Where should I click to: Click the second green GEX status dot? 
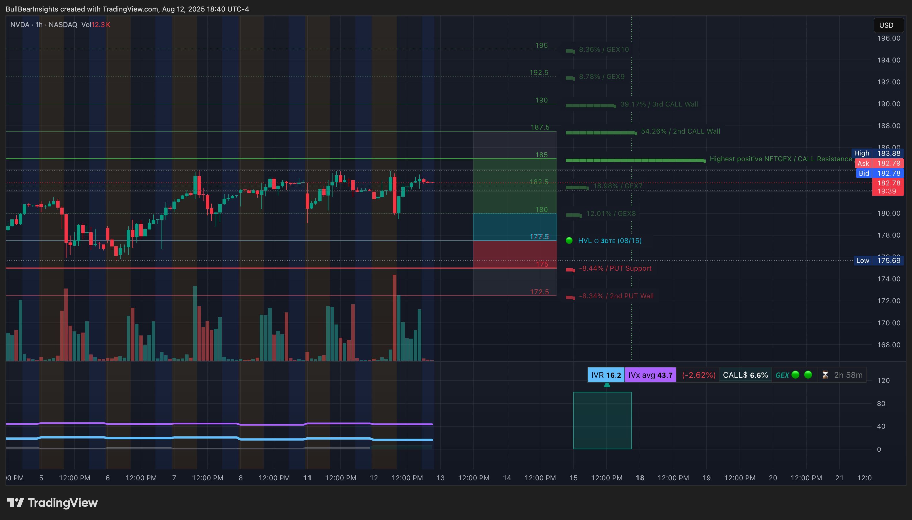[x=808, y=375]
